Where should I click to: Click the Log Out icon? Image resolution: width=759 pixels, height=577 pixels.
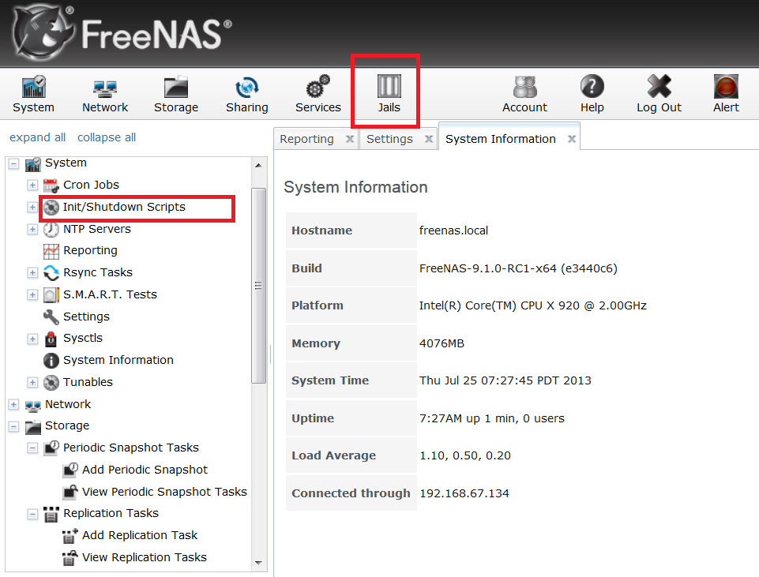pos(659,87)
